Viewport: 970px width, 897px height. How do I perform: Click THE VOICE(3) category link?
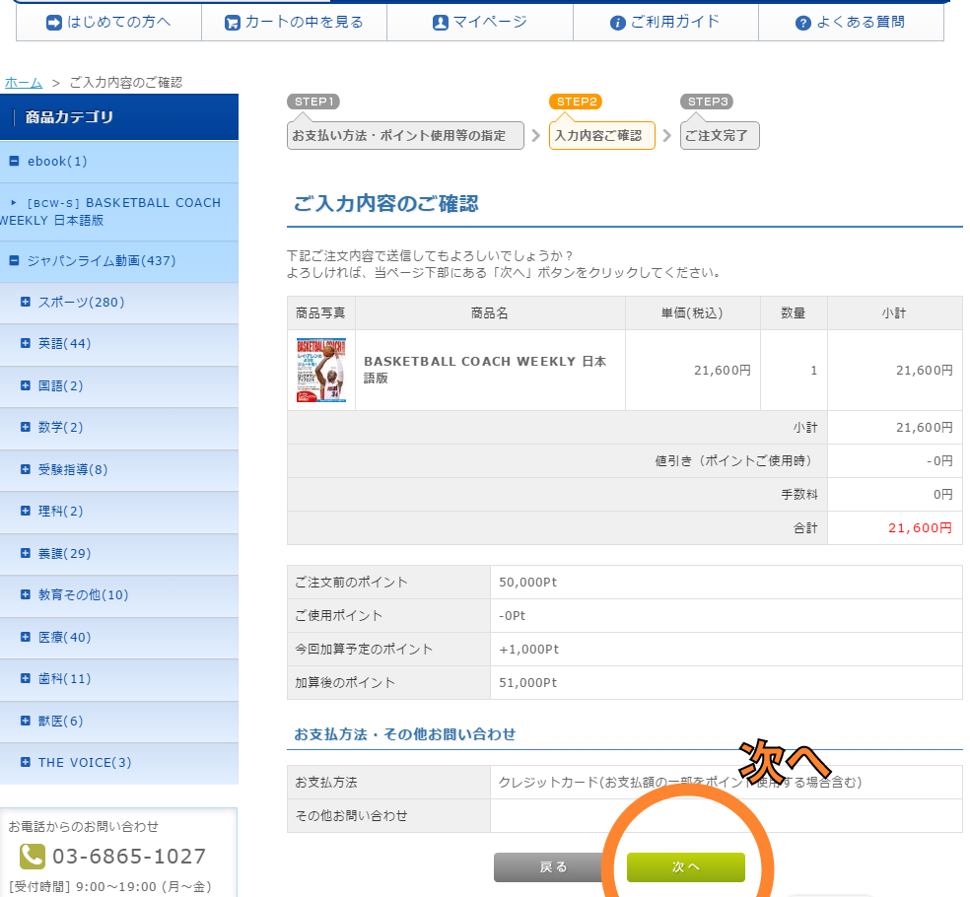pos(85,762)
